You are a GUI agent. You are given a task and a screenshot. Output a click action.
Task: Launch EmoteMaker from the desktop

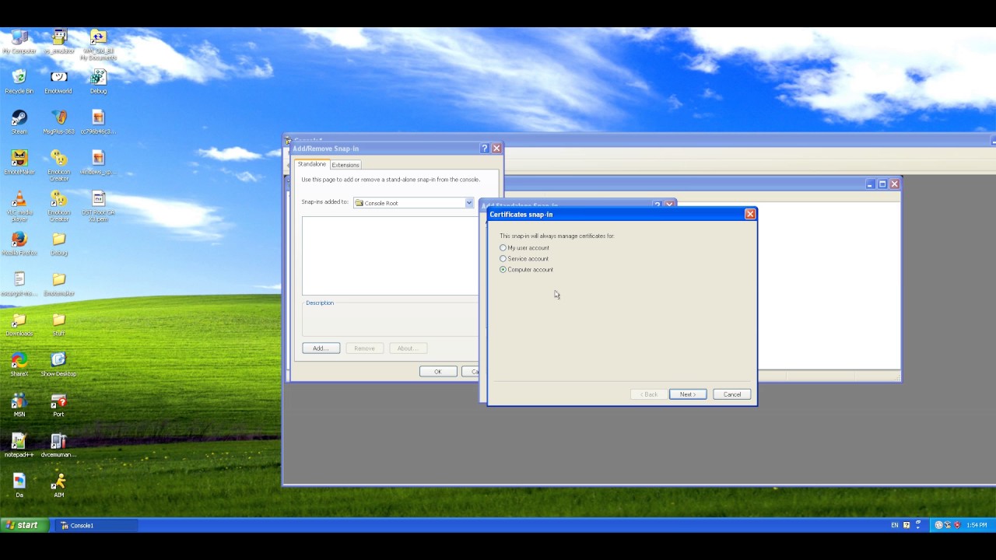[19, 163]
